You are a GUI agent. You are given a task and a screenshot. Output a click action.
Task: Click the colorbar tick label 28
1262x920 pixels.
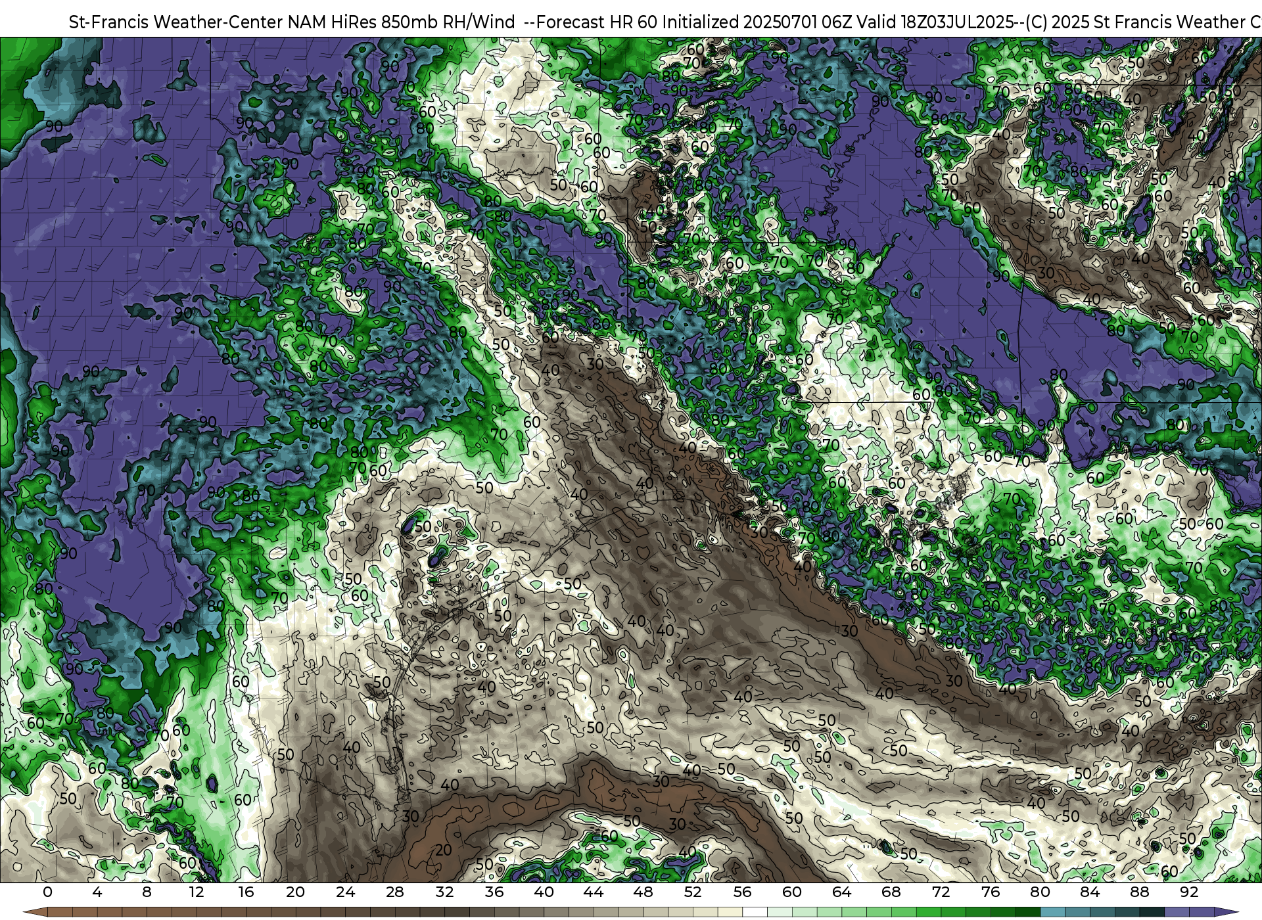point(395,892)
